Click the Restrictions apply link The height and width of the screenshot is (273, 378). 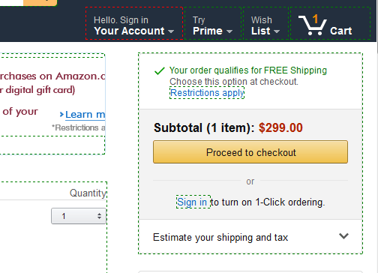pos(207,93)
